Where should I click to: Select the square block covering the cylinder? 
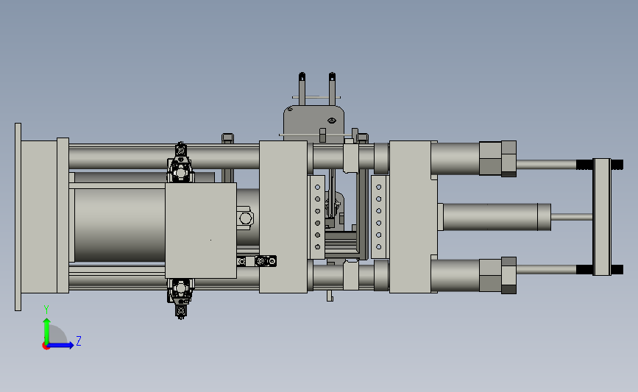(201, 230)
